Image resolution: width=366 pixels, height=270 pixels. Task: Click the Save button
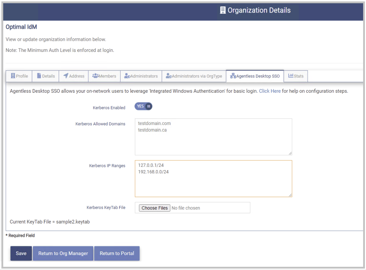[21, 253]
